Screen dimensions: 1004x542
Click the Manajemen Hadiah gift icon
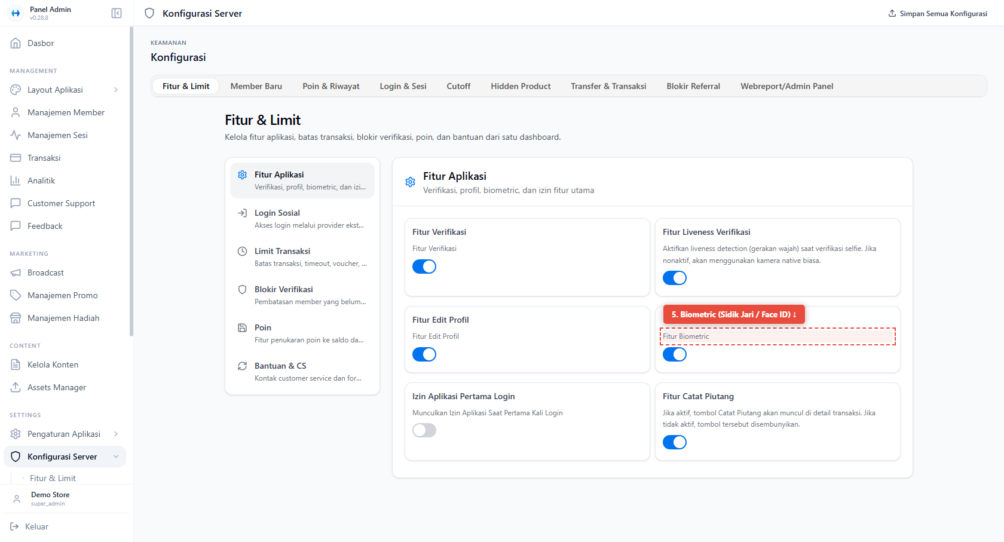[16, 318]
